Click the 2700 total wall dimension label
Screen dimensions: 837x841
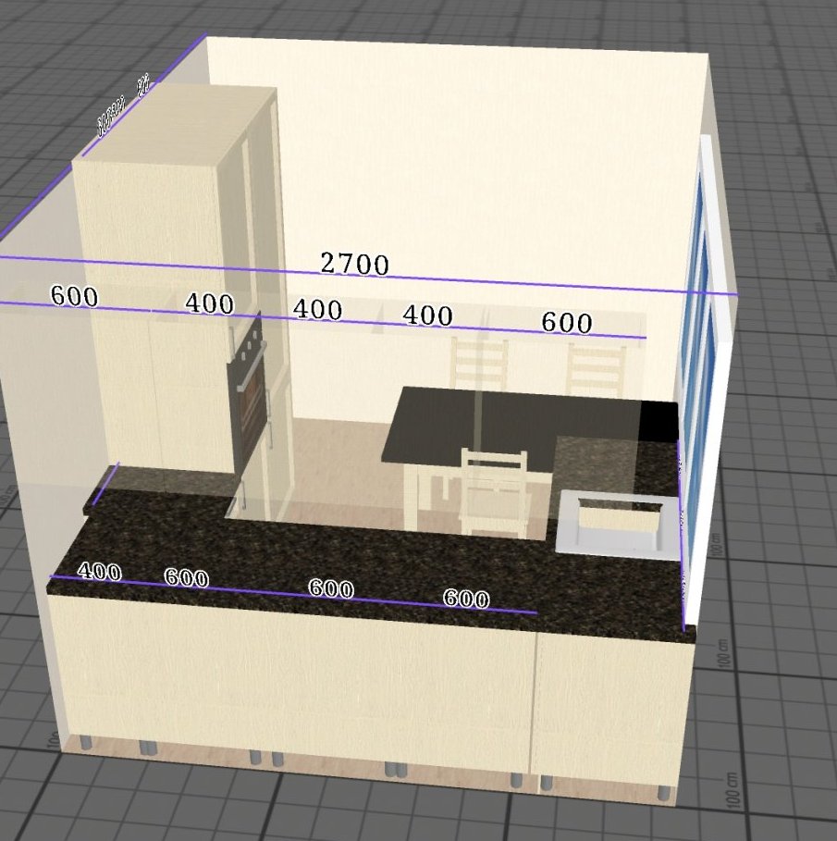click(354, 264)
